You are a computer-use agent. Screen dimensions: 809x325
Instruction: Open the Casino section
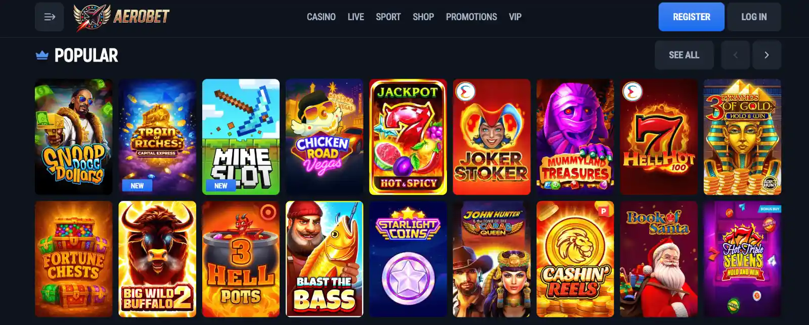[x=321, y=17]
